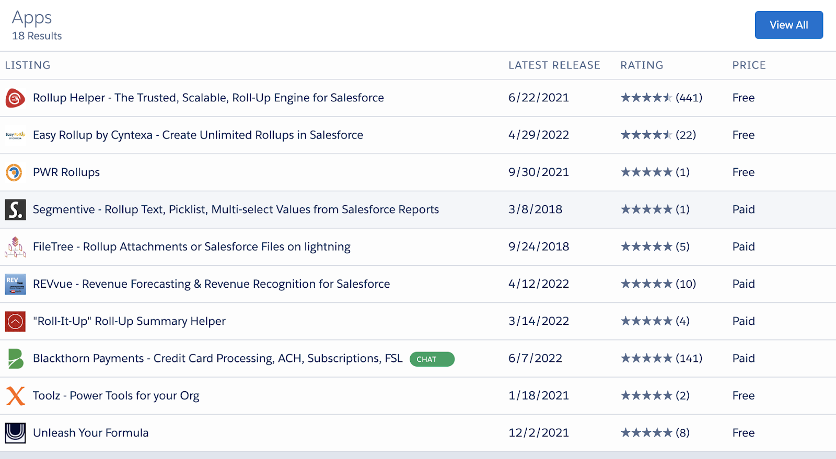Click the Unleash Your Formula rating (8)
Screen dimensions: 836x459
[655, 433]
